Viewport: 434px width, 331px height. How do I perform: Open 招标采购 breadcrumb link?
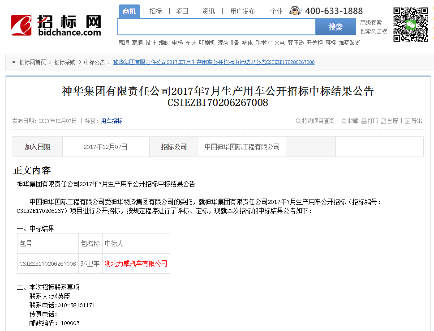click(65, 62)
